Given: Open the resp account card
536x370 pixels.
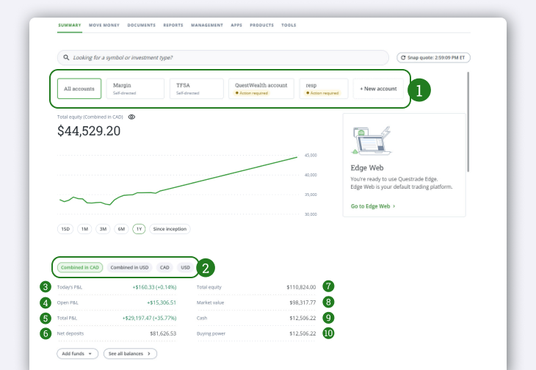Looking at the screenshot, I should click(x=324, y=89).
